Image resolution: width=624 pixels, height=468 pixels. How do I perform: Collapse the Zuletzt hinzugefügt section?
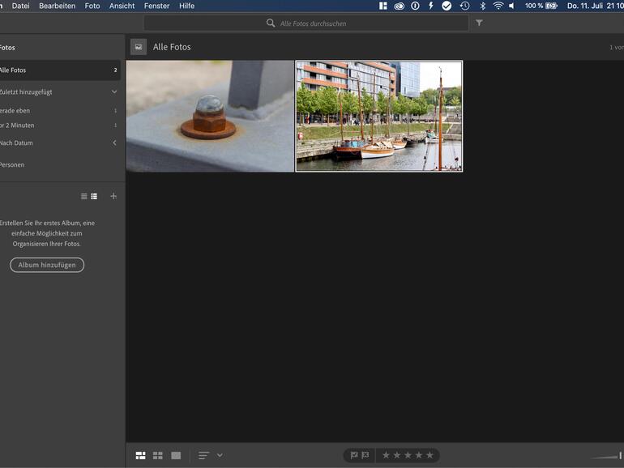114,91
